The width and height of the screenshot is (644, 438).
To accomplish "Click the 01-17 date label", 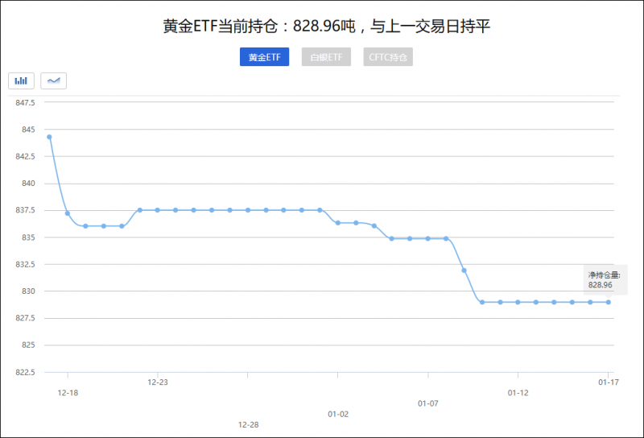I will coord(609,382).
